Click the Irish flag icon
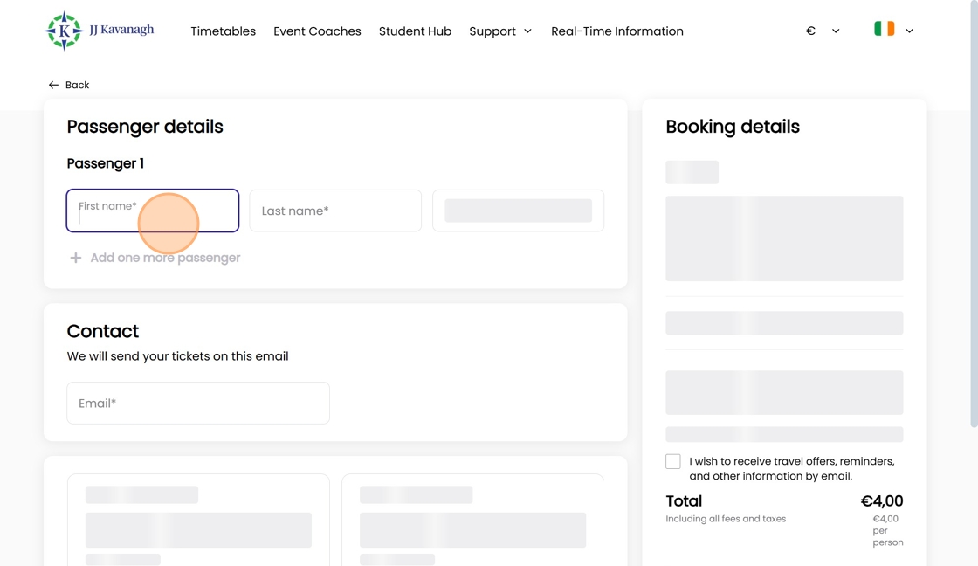The image size is (978, 566). click(884, 29)
